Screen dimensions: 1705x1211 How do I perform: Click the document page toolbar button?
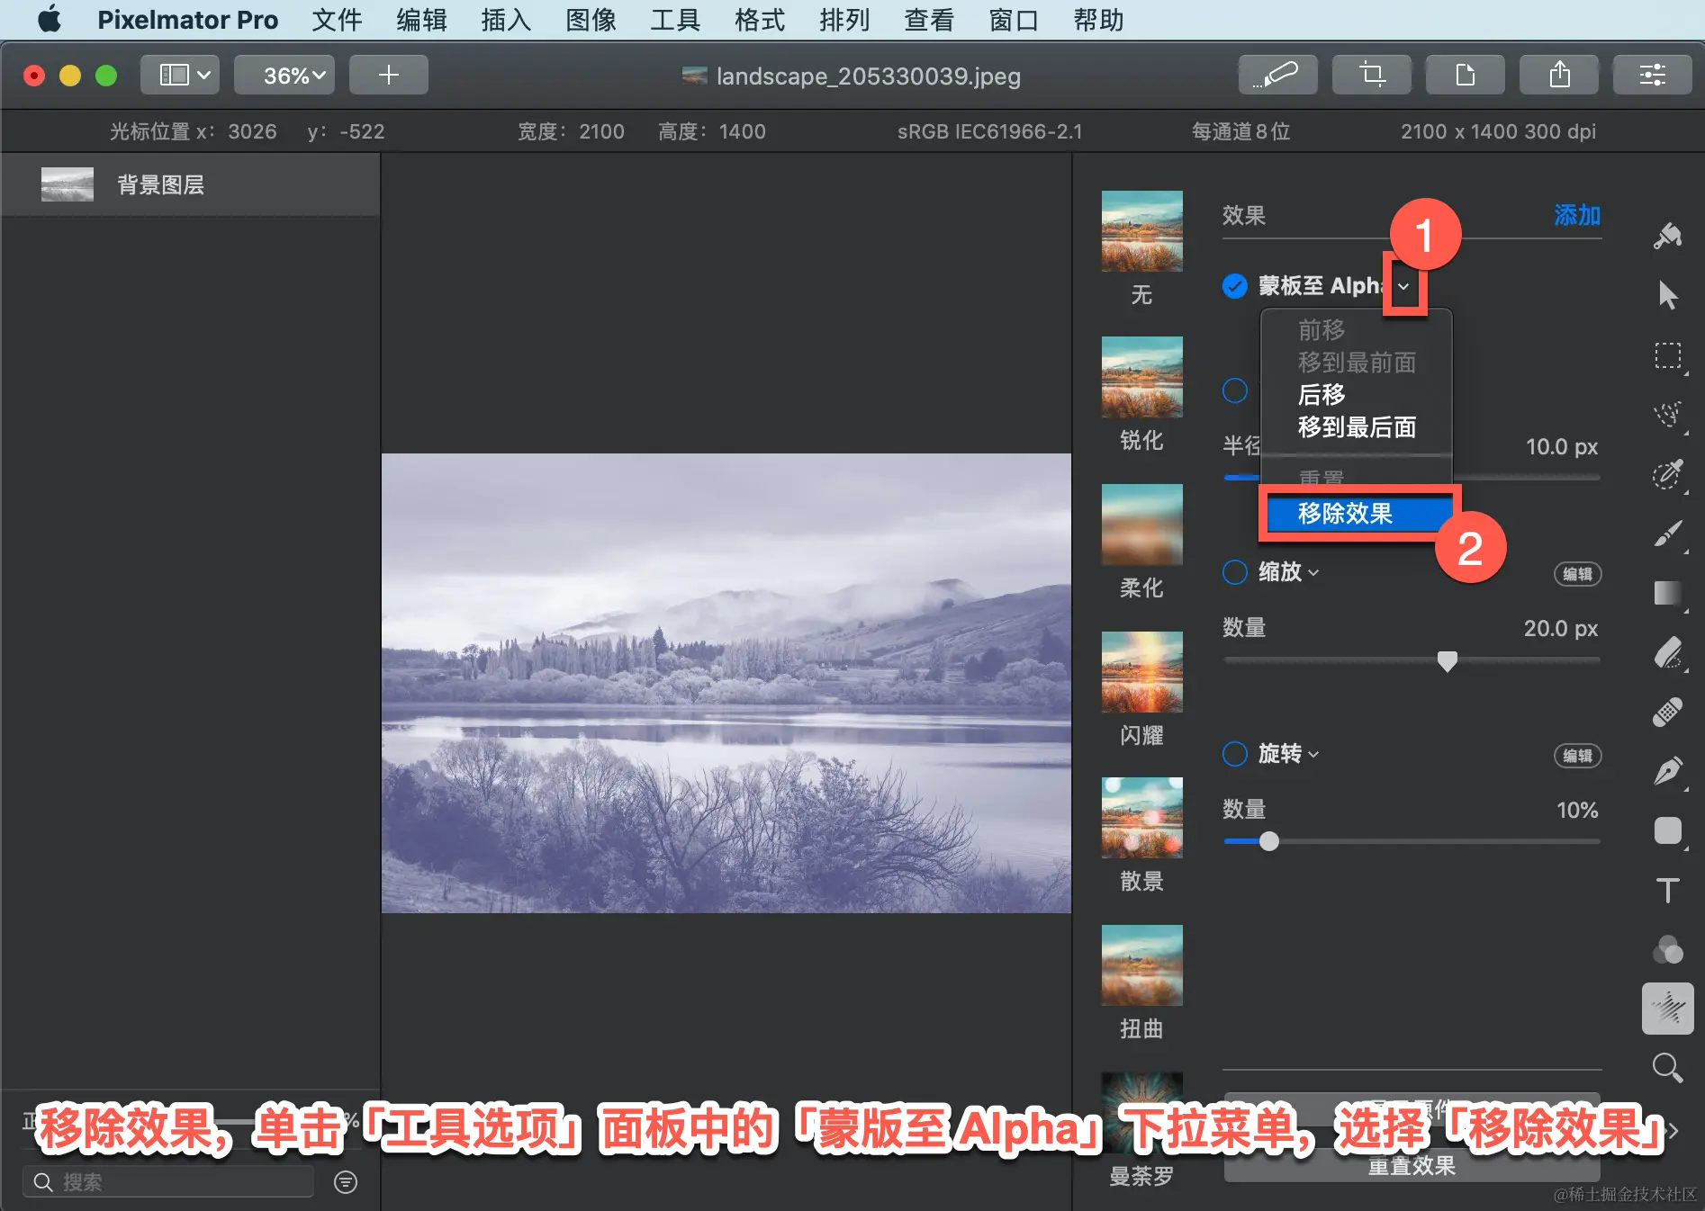coord(1466,75)
